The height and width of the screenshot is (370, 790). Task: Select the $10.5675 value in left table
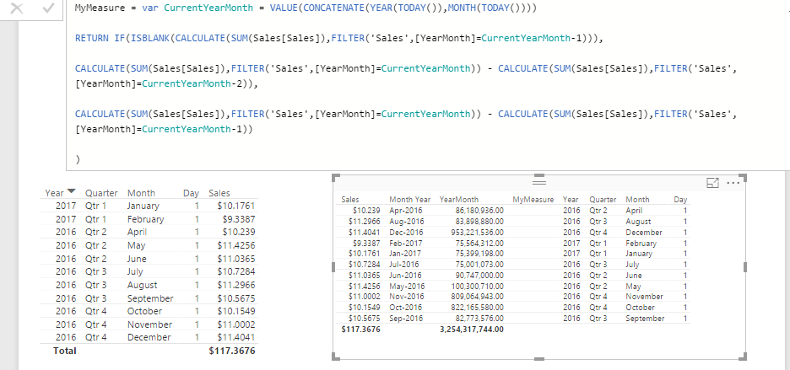[x=236, y=298]
